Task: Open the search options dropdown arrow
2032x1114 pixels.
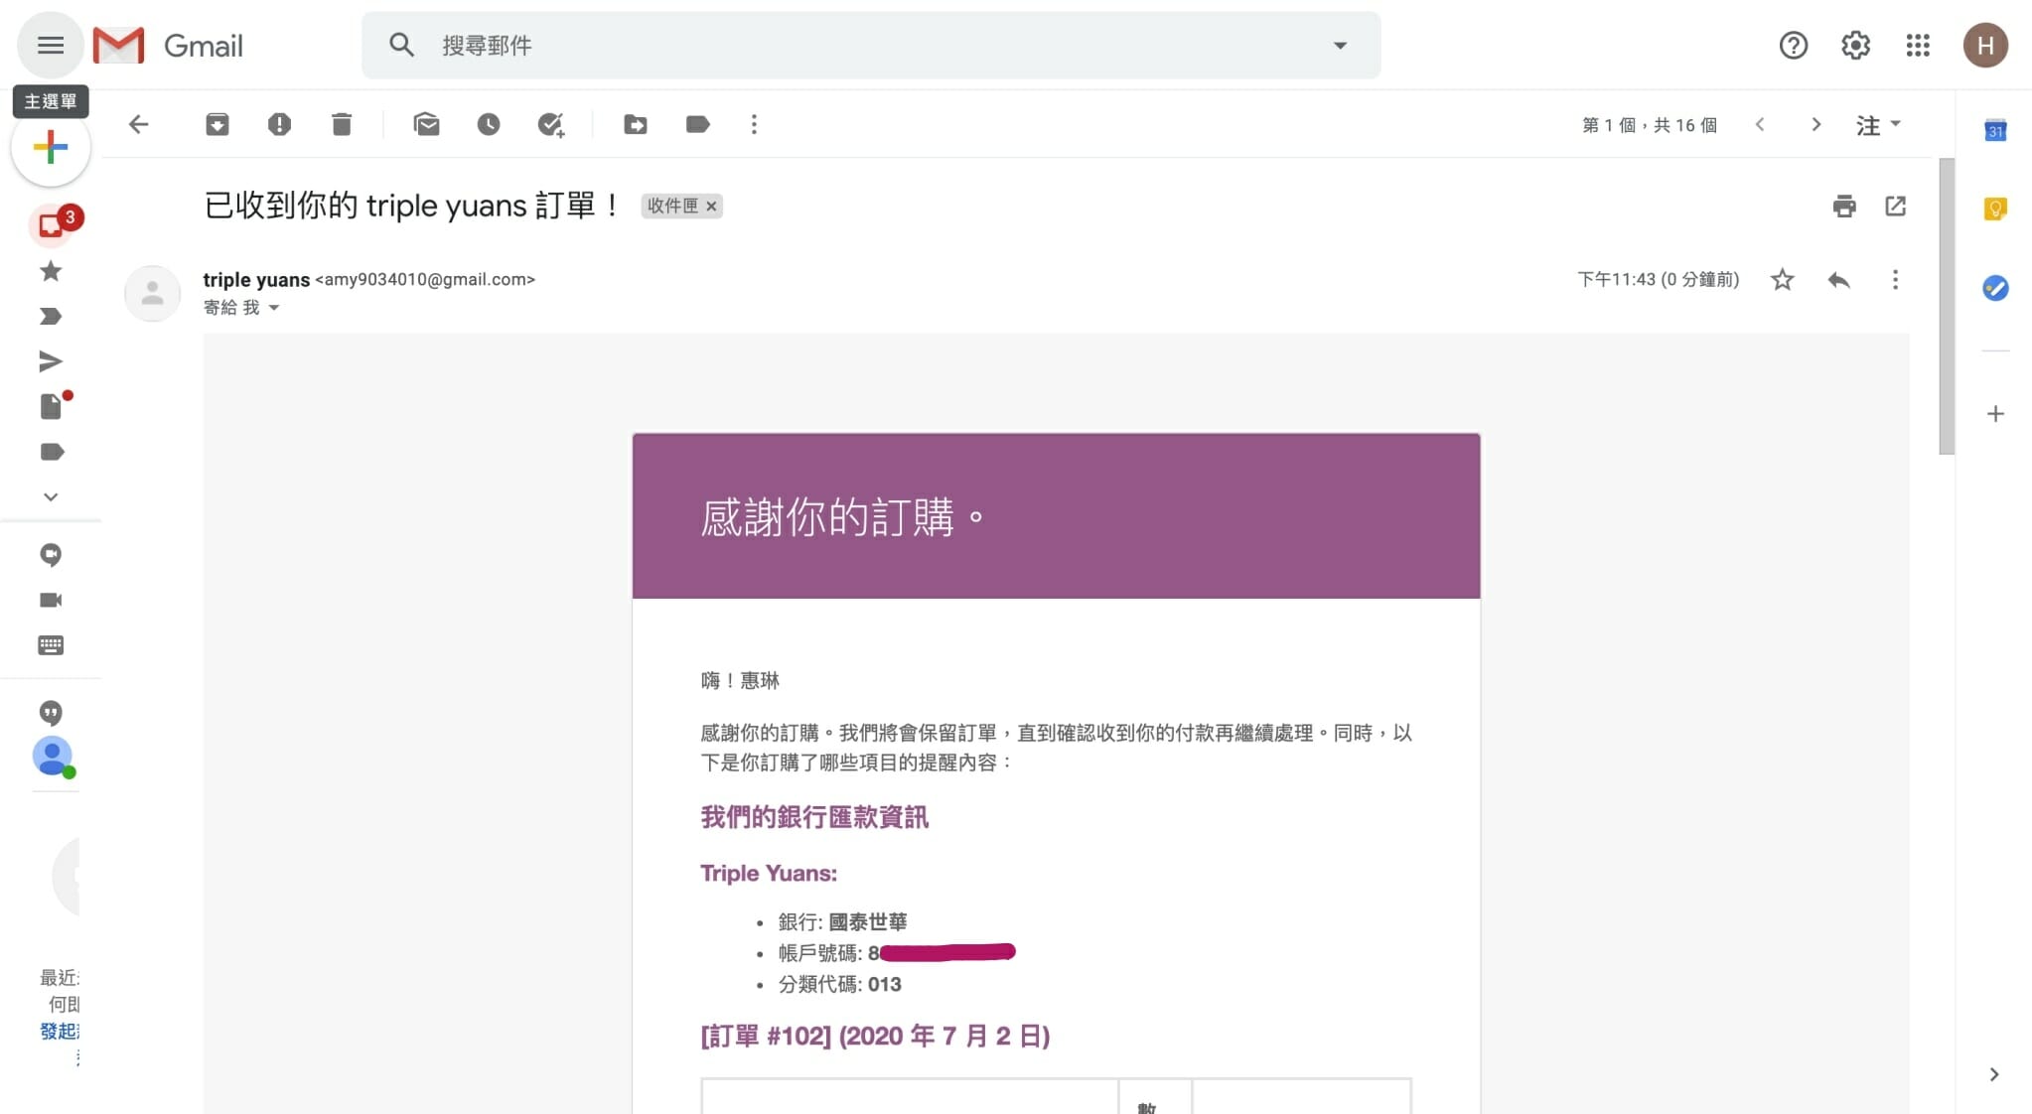Action: click(x=1340, y=46)
